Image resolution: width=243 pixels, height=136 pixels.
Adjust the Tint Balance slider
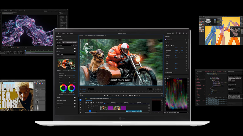pyautogui.click(x=69, y=94)
